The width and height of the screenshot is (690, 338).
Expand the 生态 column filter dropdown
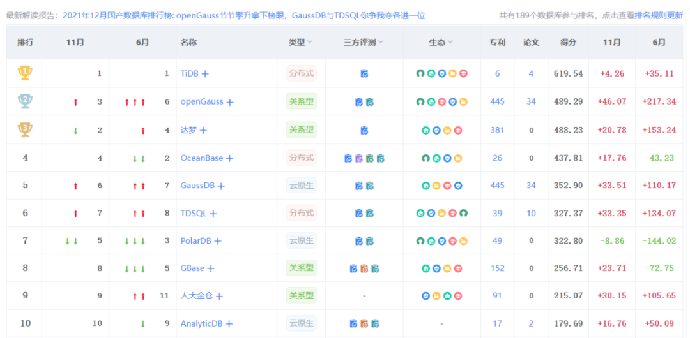coord(450,42)
